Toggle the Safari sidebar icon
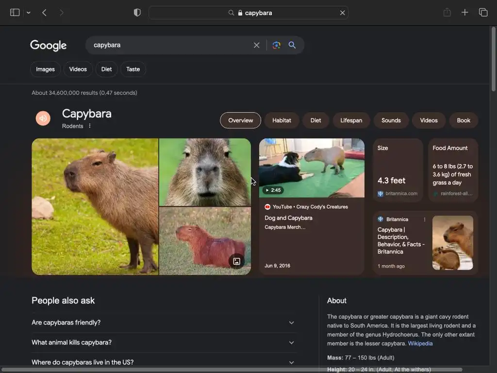 [x=15, y=13]
